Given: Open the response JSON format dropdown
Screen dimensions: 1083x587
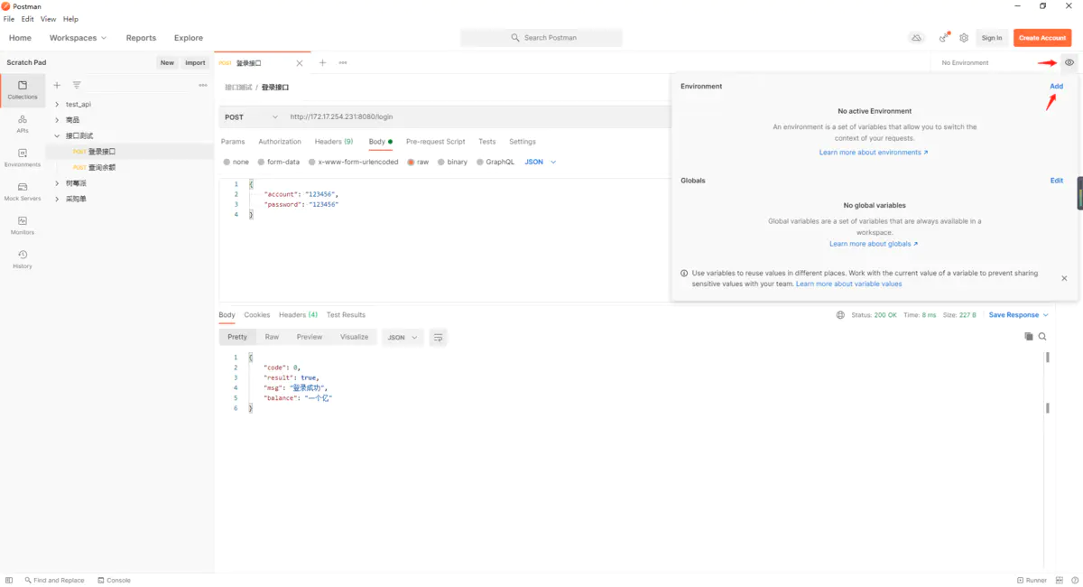Looking at the screenshot, I should coord(403,337).
